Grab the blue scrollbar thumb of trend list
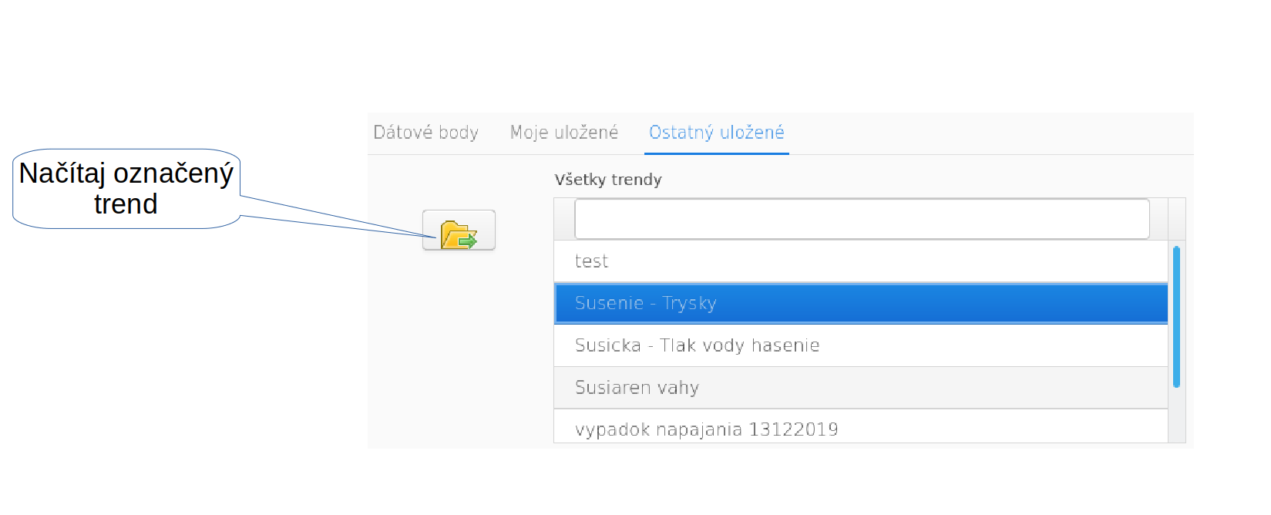Image resolution: width=1271 pixels, height=515 pixels. [1176, 316]
